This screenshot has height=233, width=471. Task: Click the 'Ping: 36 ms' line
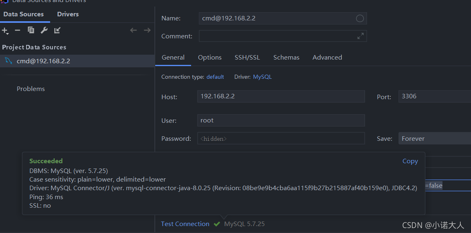(x=46, y=197)
